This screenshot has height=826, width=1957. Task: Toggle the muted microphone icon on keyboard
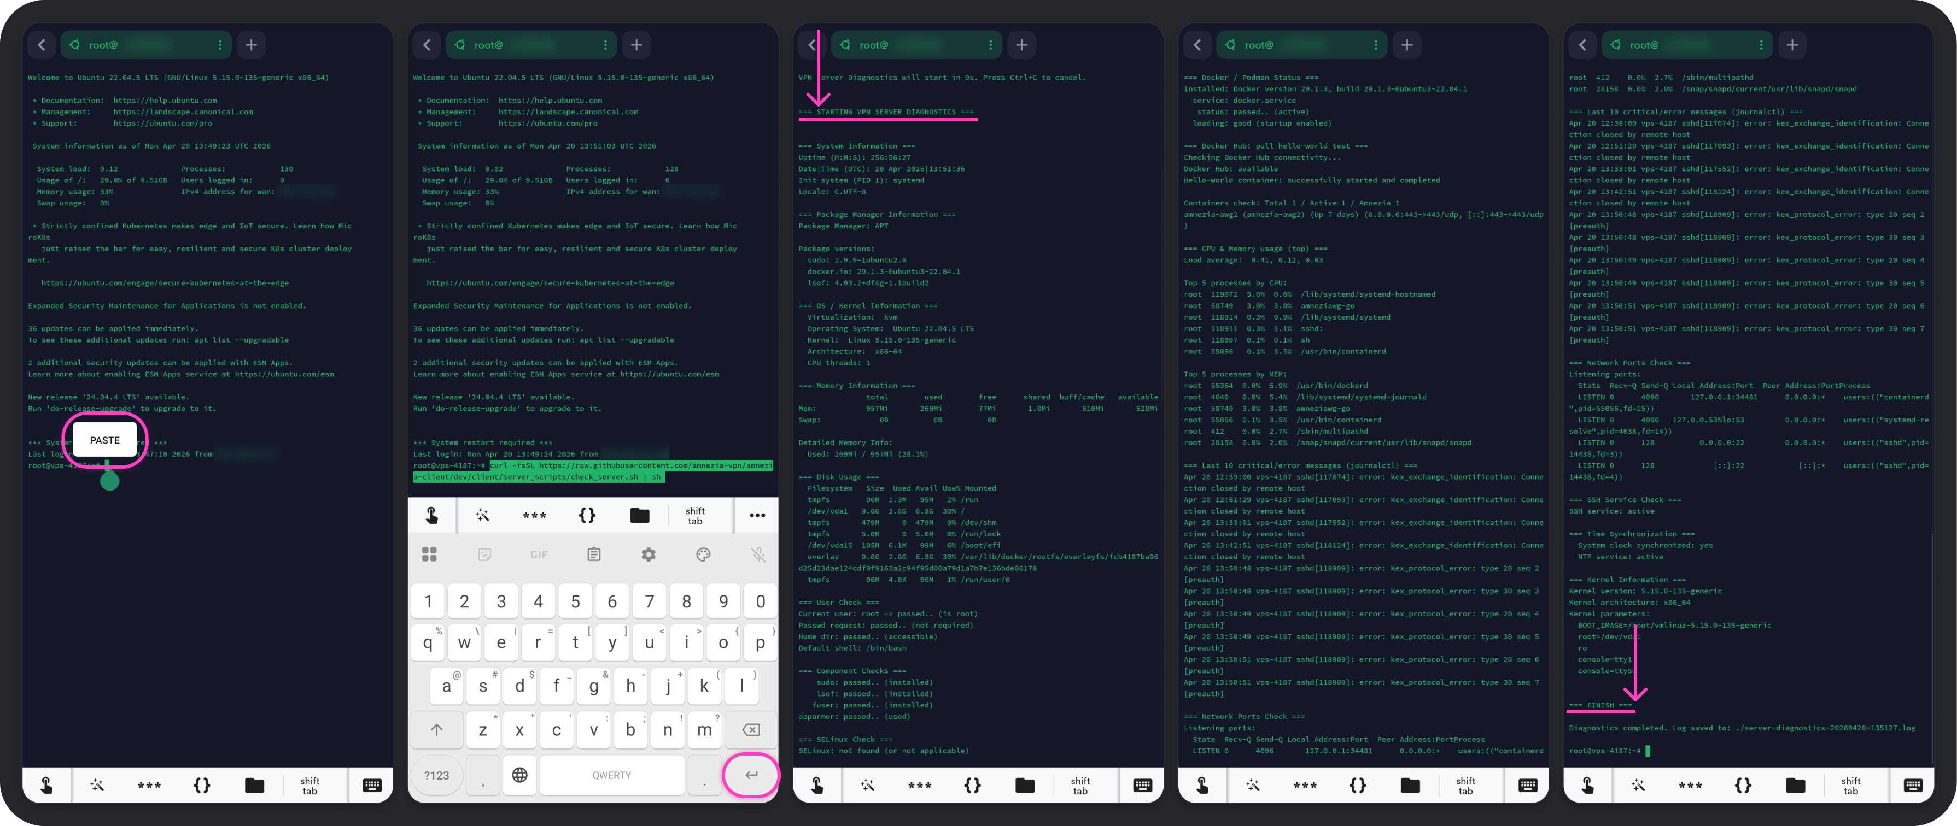[x=758, y=555]
